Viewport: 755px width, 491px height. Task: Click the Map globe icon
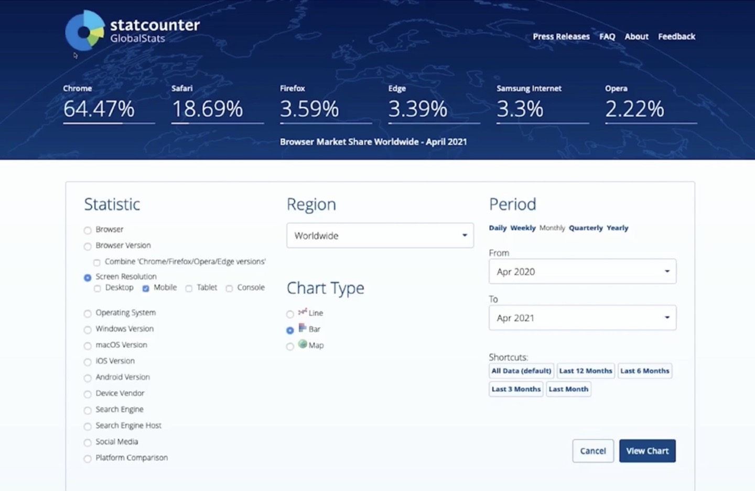click(x=303, y=344)
